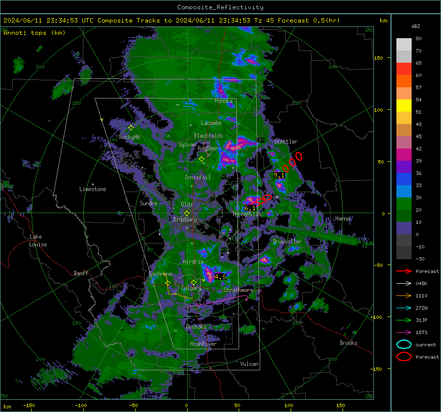The height and width of the screenshot is (412, 441).
Task: Click the Lacombe city label
Action: [x=211, y=123]
